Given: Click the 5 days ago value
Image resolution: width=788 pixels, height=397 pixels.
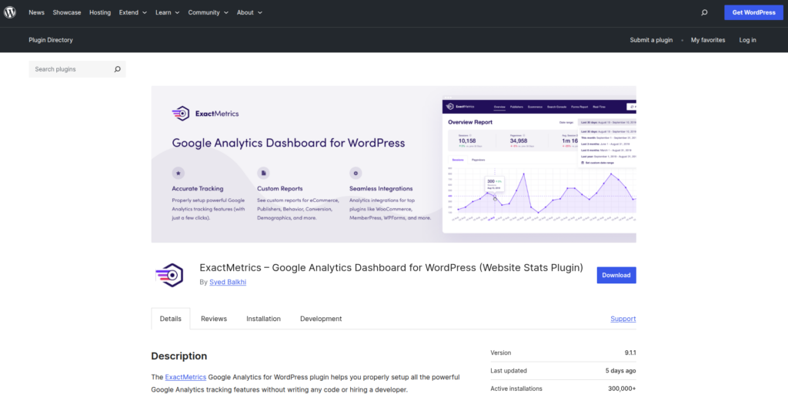Looking at the screenshot, I should (621, 371).
